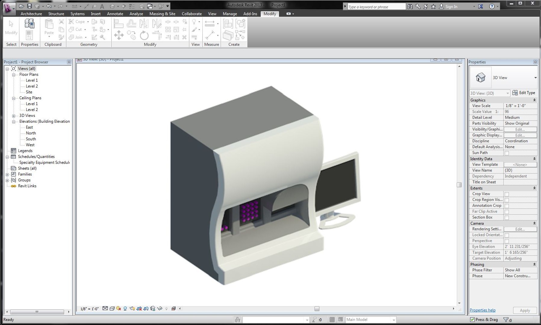Collapse the Identity Data section
The width and height of the screenshot is (541, 325).
(x=534, y=159)
